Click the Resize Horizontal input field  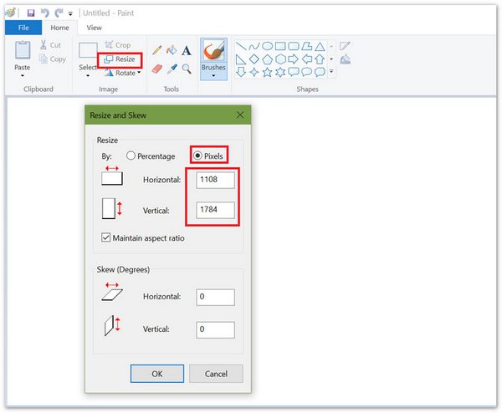pos(215,179)
